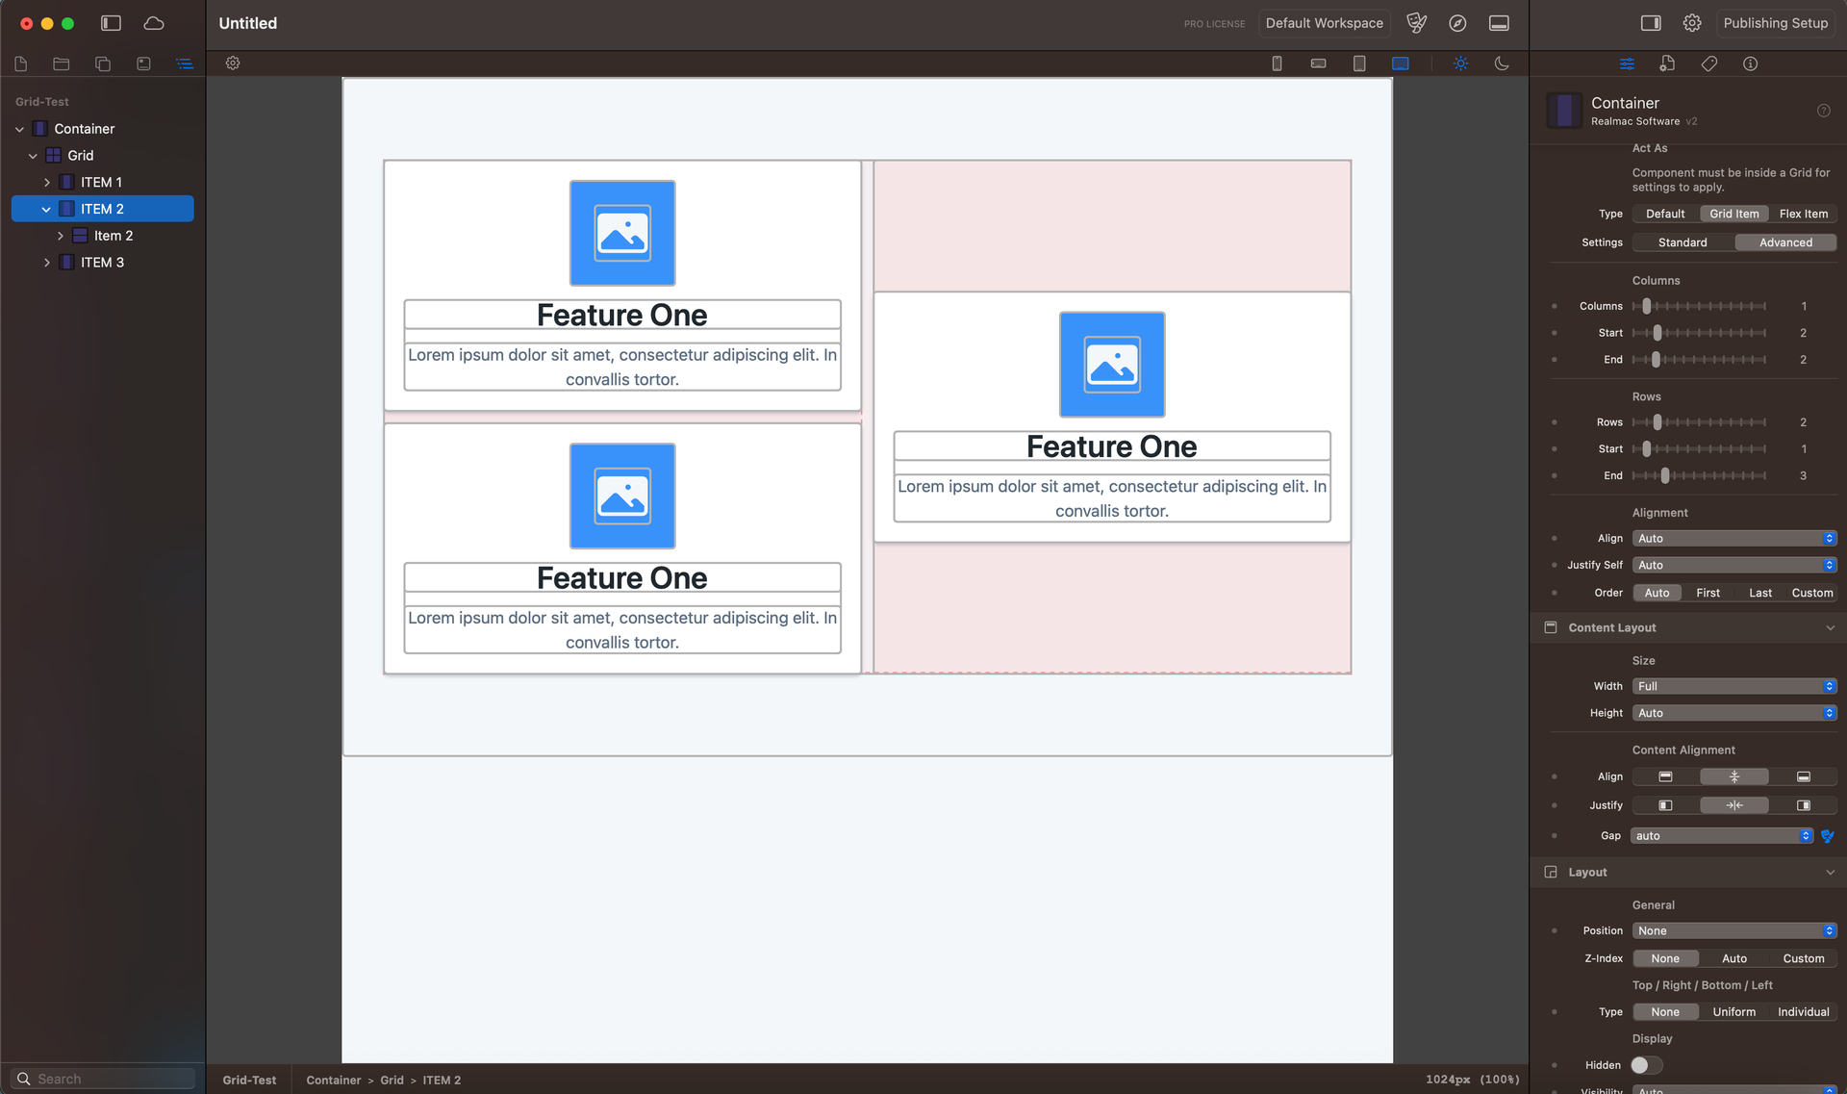Select Item 2 child in tree
This screenshot has height=1094, width=1847.
tap(114, 236)
